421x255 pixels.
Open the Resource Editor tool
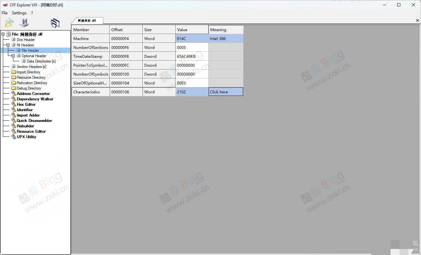pyautogui.click(x=31, y=131)
